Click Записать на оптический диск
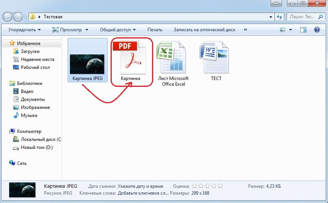Screen dimensions: 328x203 [204, 30]
